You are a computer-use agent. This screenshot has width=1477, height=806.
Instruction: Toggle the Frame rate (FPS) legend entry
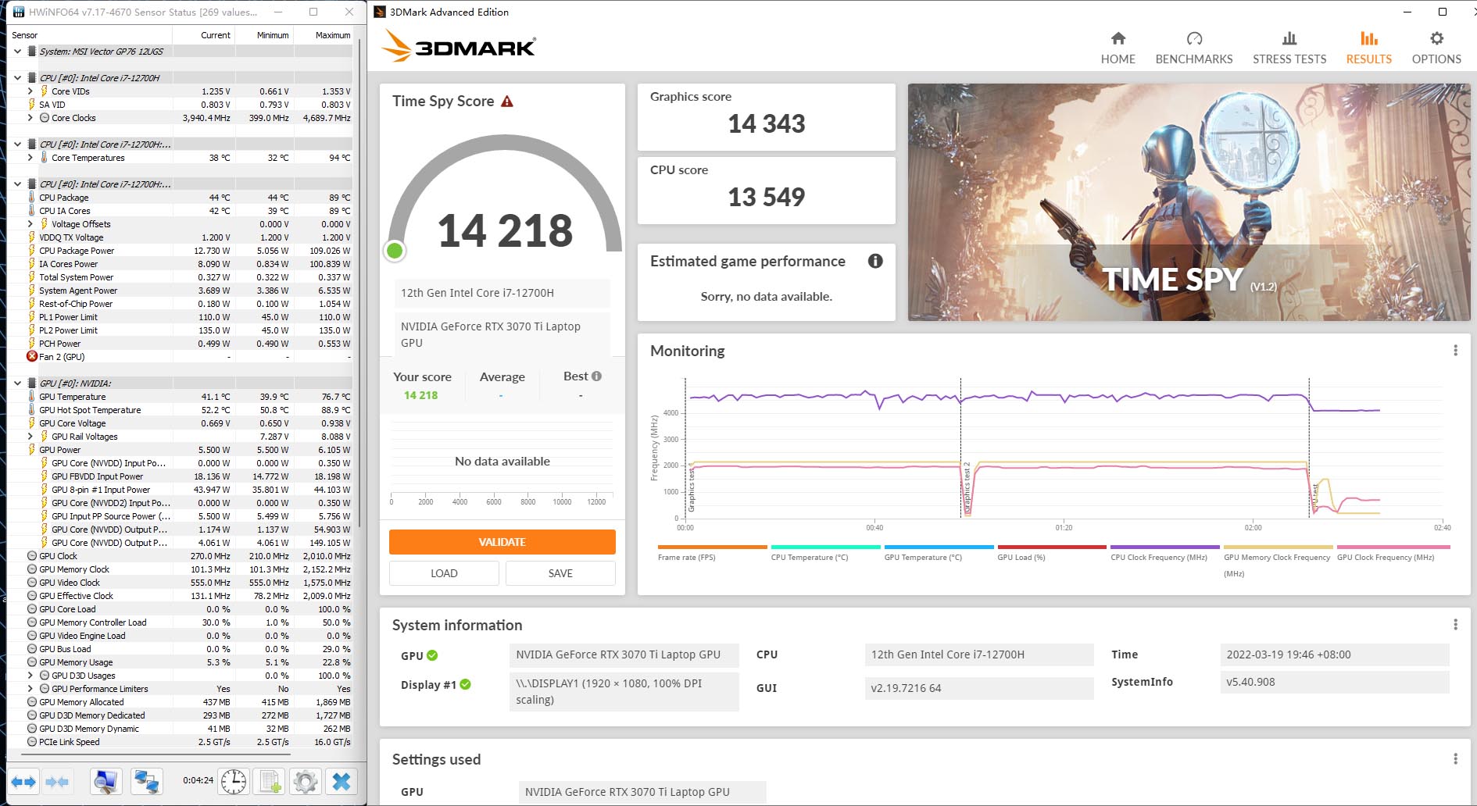tap(712, 553)
